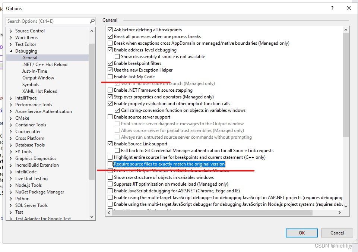Click the Cancel button
Screen dimensions: 358x252
point(337,233)
